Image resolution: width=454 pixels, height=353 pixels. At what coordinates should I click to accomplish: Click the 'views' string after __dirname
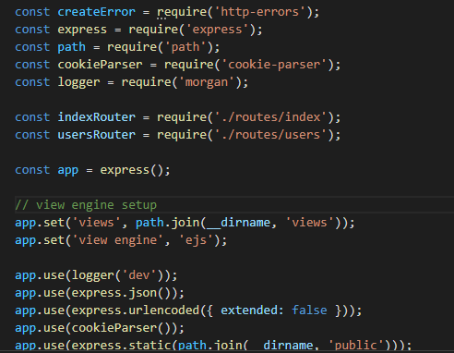pyautogui.click(x=309, y=223)
